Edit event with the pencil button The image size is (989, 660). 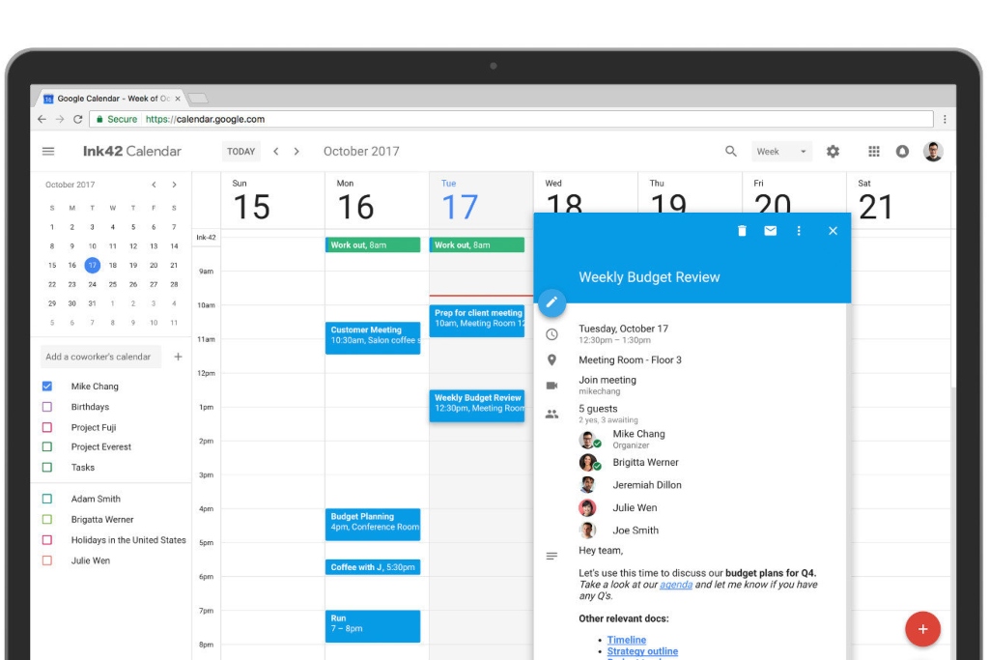tap(551, 302)
